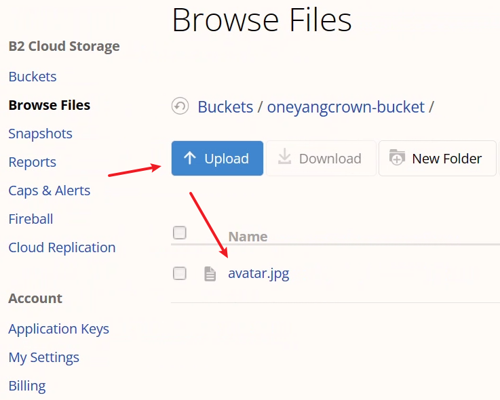Click the oneyangcrown-bucket breadcrumb link
The image size is (500, 400).
point(345,107)
